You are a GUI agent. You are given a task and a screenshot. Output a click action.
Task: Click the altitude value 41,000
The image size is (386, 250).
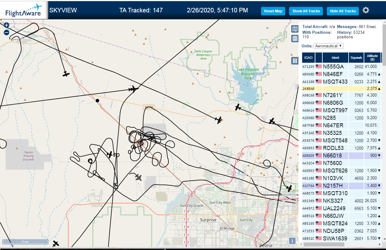point(371,66)
